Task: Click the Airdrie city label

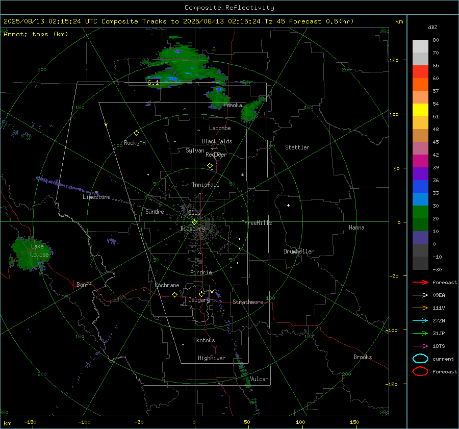Action: (x=201, y=272)
